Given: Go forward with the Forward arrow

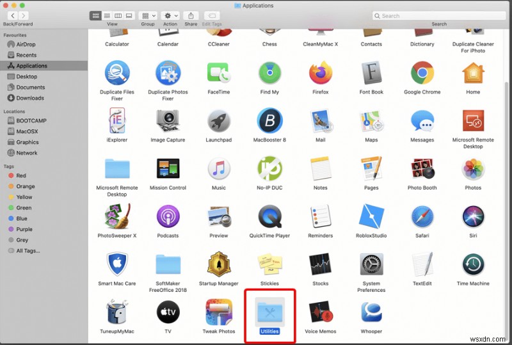Looking at the screenshot, I should [x=24, y=15].
